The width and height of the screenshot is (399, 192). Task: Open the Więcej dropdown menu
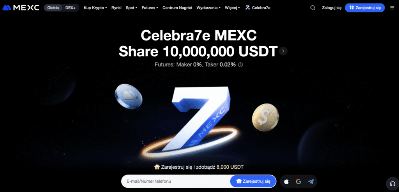[232, 8]
